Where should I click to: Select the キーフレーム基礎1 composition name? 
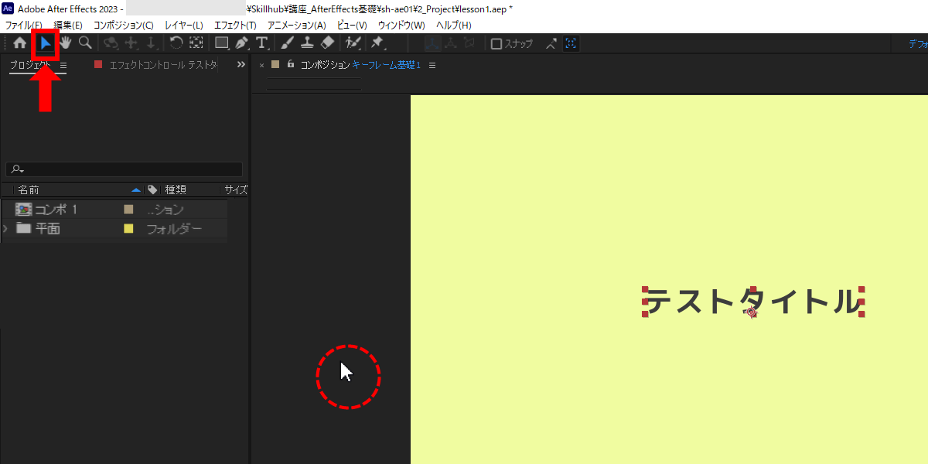(x=386, y=65)
